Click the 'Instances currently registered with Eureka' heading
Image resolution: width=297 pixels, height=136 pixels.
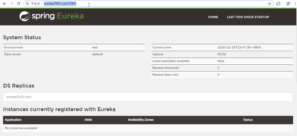click(59, 109)
